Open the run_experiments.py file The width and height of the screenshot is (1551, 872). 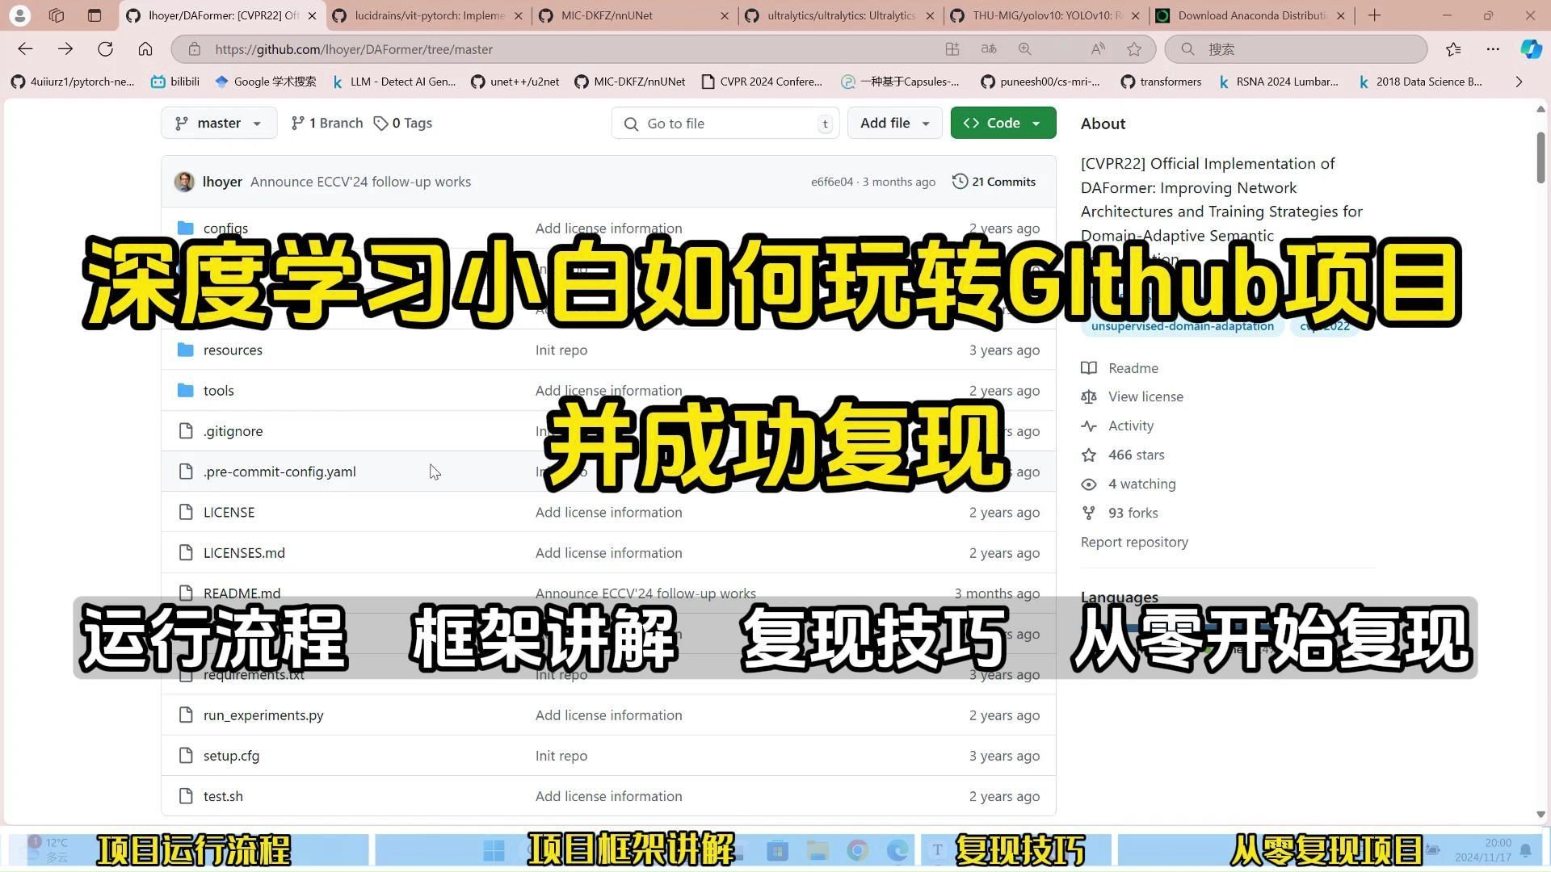click(x=263, y=715)
